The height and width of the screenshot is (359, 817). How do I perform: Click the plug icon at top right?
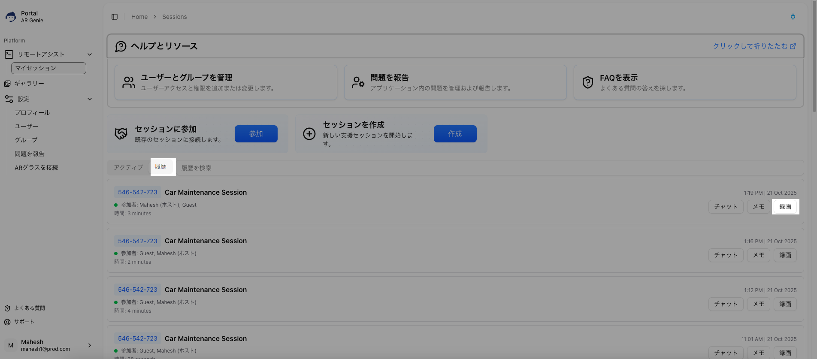(793, 17)
